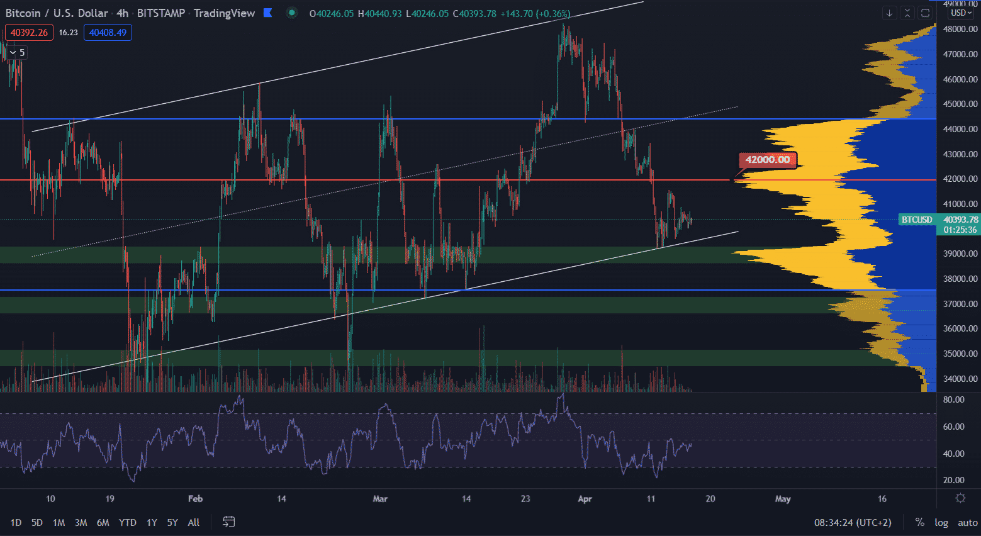Click the blue buy price 40408.49 button
This screenshot has height=536, width=981.
coord(108,33)
